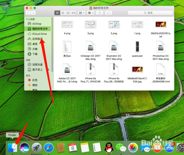The height and width of the screenshot is (155, 184).
Task: Select the 橙色 orange tag
Action: click(x=38, y=85)
